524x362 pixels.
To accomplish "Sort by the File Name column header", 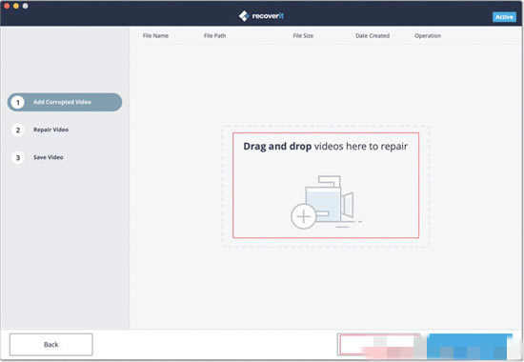I will [155, 36].
